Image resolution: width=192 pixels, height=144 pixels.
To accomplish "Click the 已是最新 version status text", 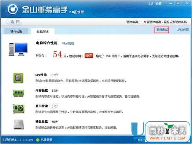I will coord(46,140).
